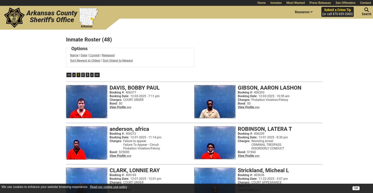
Task: Click Submit a Crime Tip button
Action: [337, 12]
